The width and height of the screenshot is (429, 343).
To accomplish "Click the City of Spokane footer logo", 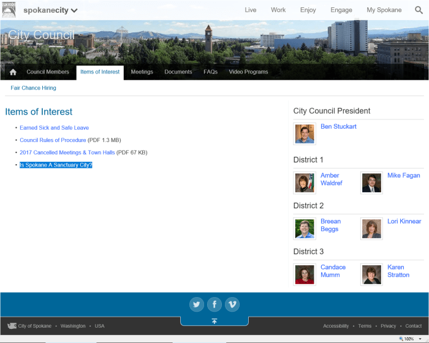I will pos(12,326).
